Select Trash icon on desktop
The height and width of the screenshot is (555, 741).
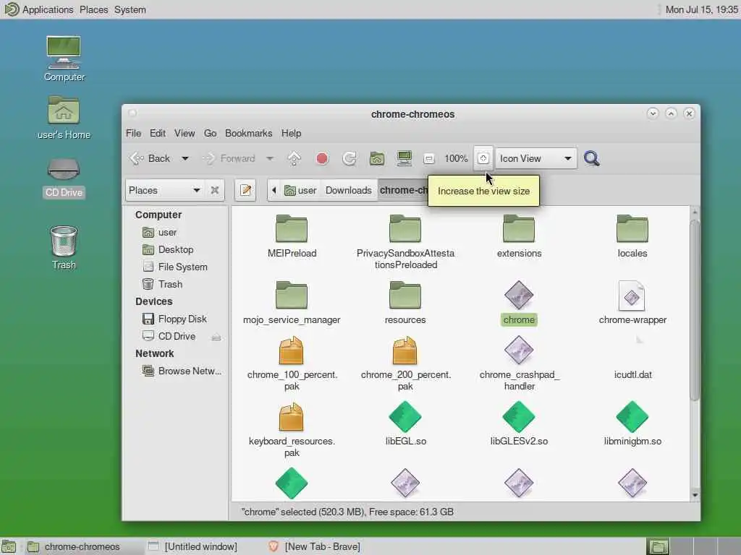tap(64, 248)
